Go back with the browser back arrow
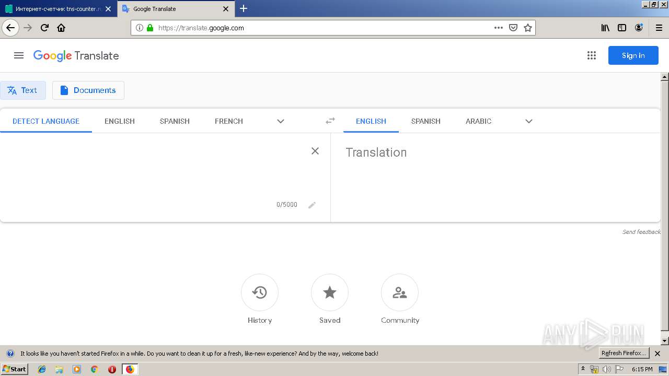The image size is (669, 376). [10, 28]
